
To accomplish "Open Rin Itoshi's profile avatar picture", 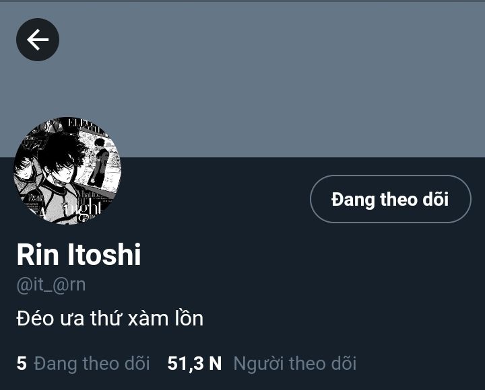I will (67, 171).
